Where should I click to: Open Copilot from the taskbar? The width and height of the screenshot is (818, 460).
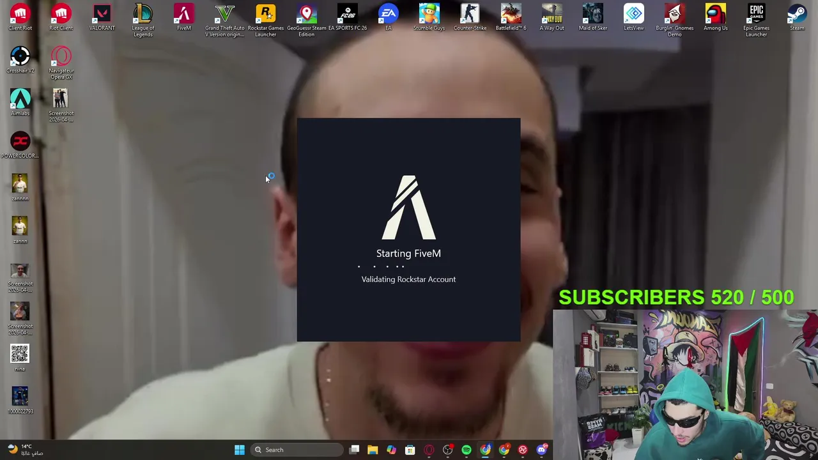(x=391, y=450)
